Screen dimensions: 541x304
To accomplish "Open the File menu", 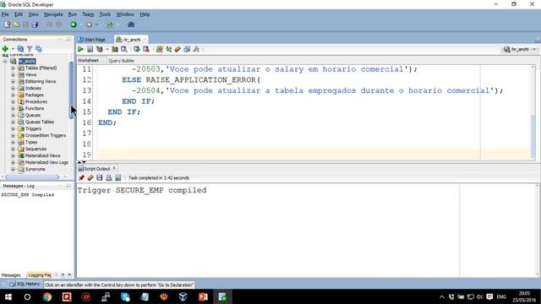I will tap(5, 14).
